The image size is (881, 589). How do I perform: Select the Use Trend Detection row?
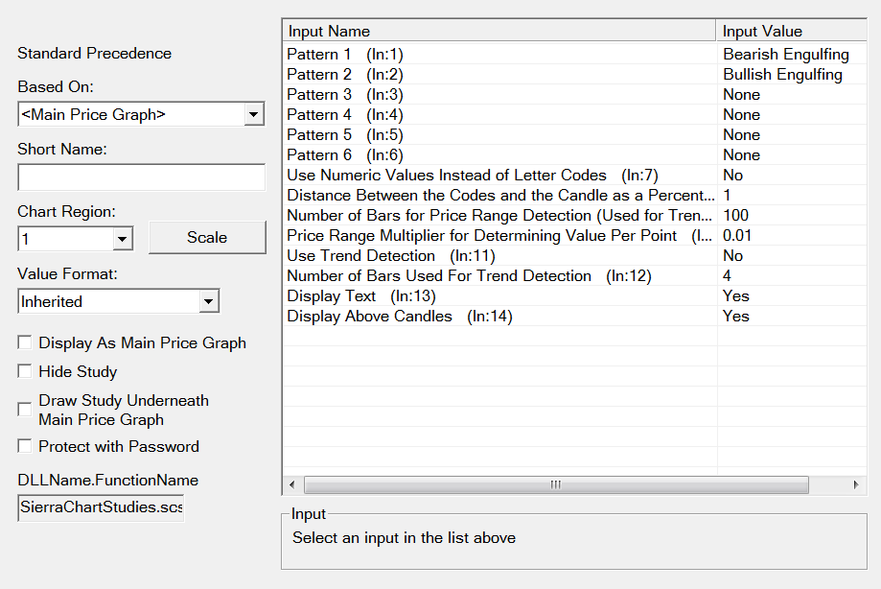(x=498, y=256)
